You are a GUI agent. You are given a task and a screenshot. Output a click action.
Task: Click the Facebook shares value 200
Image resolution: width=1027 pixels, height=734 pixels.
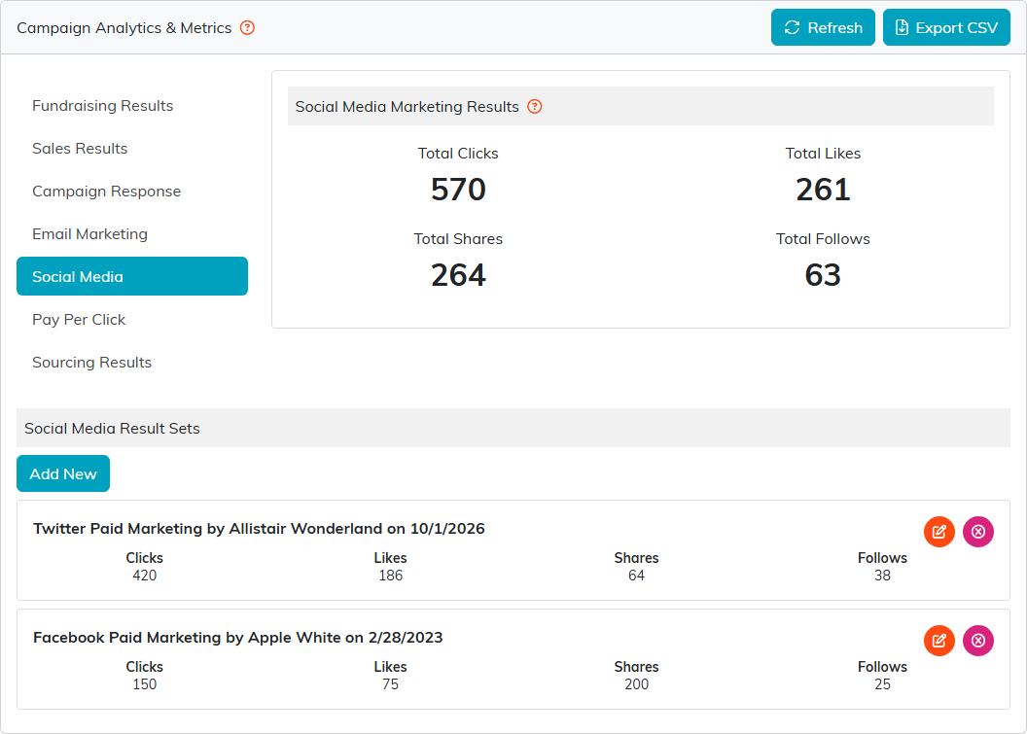pyautogui.click(x=637, y=684)
